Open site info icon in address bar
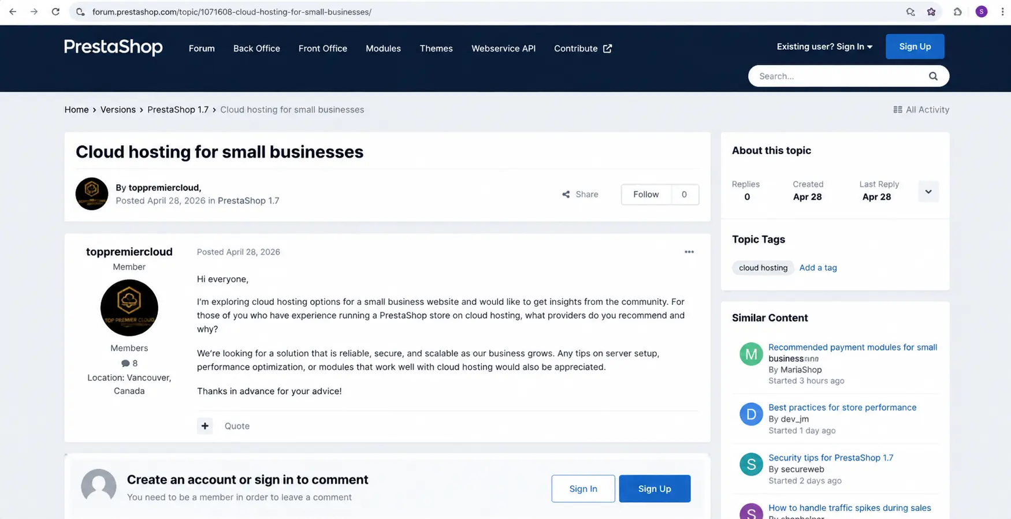Image resolution: width=1011 pixels, height=519 pixels. coord(81,12)
